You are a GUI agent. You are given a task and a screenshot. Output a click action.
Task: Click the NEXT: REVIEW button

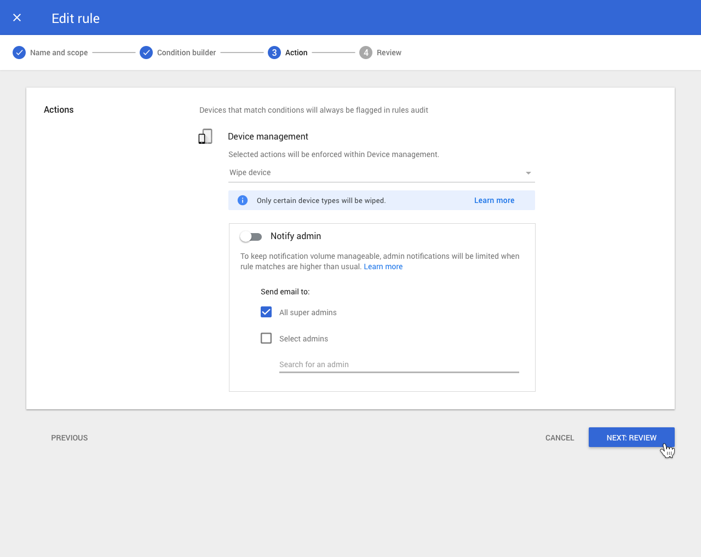[631, 437]
